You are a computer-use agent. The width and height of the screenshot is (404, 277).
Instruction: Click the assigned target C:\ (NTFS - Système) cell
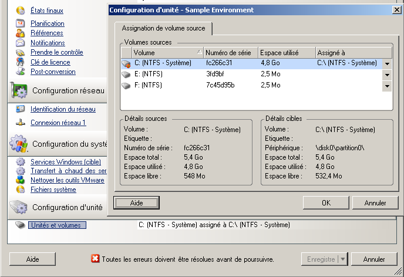tap(347, 63)
